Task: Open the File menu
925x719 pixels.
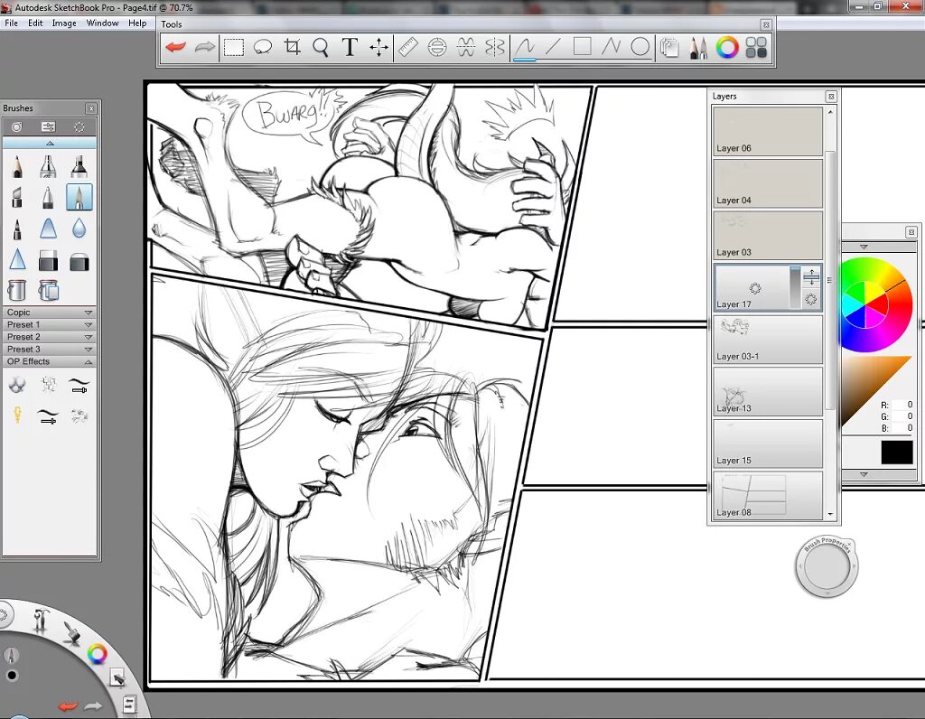Action: pos(11,23)
